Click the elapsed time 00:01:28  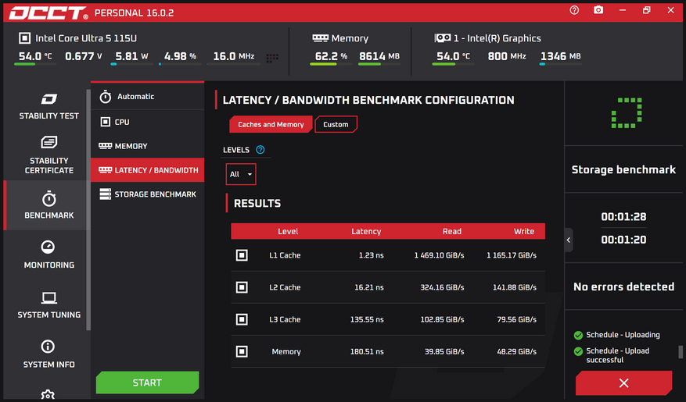(623, 216)
